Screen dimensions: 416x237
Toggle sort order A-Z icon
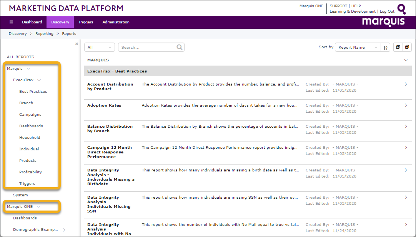(386, 47)
